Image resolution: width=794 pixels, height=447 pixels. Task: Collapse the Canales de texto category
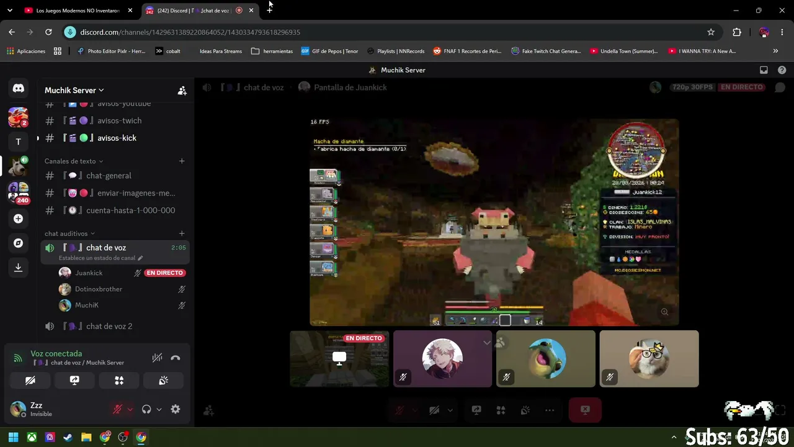(x=74, y=161)
